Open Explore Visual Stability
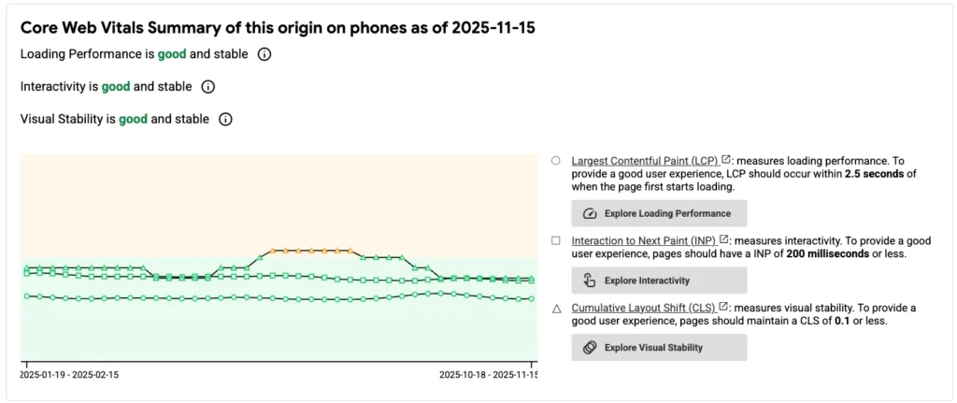Viewport: 957px width, 403px height. (x=659, y=347)
